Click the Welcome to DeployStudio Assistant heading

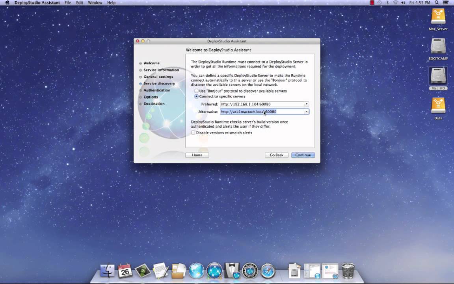point(218,50)
